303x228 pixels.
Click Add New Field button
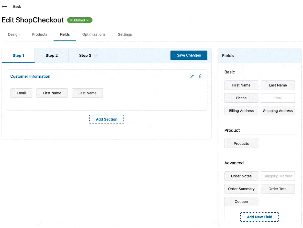pos(260,217)
